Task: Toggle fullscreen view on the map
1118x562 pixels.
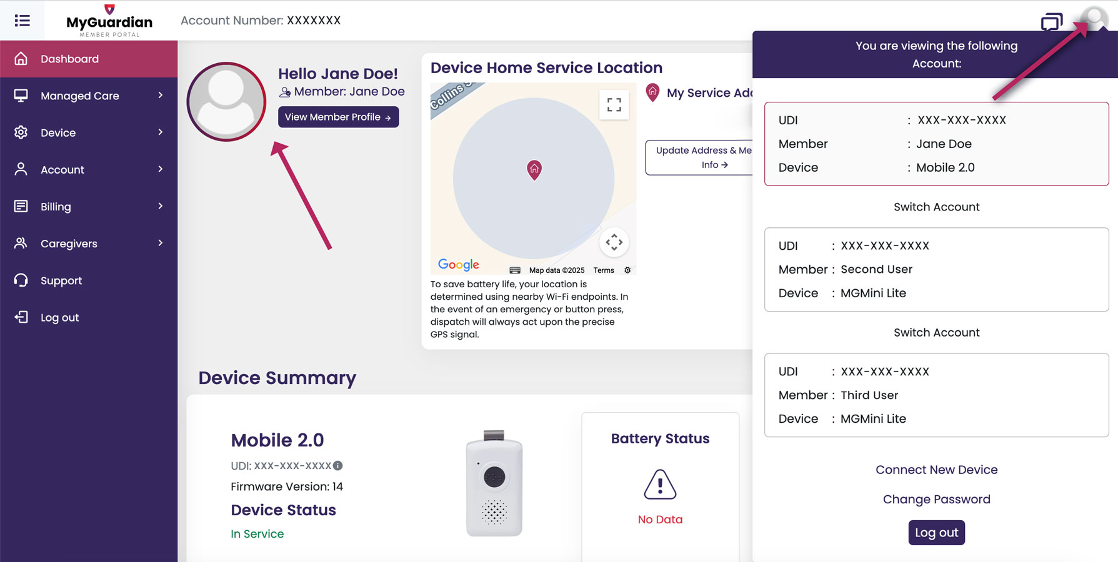Action: pyautogui.click(x=614, y=105)
